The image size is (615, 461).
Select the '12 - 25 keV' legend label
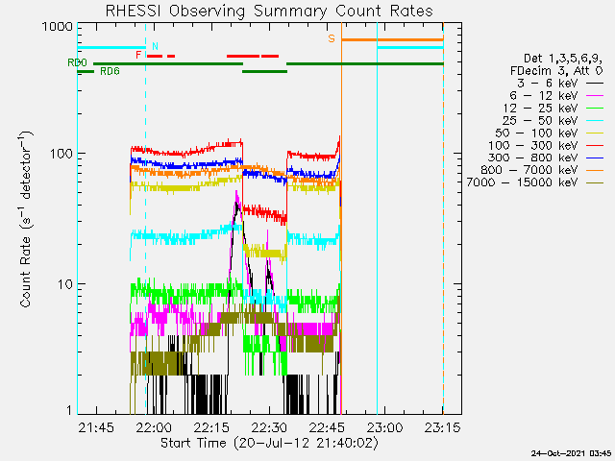tap(540, 108)
